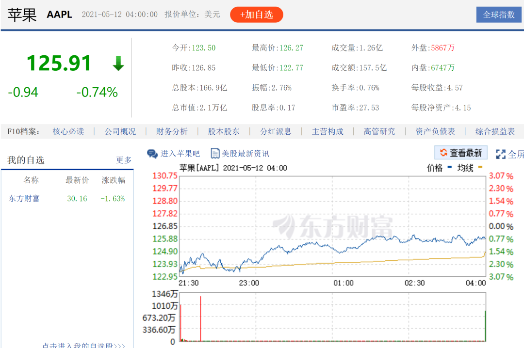Click the document icon beside 美股最新资讯
This screenshot has width=524, height=348.
215,154
